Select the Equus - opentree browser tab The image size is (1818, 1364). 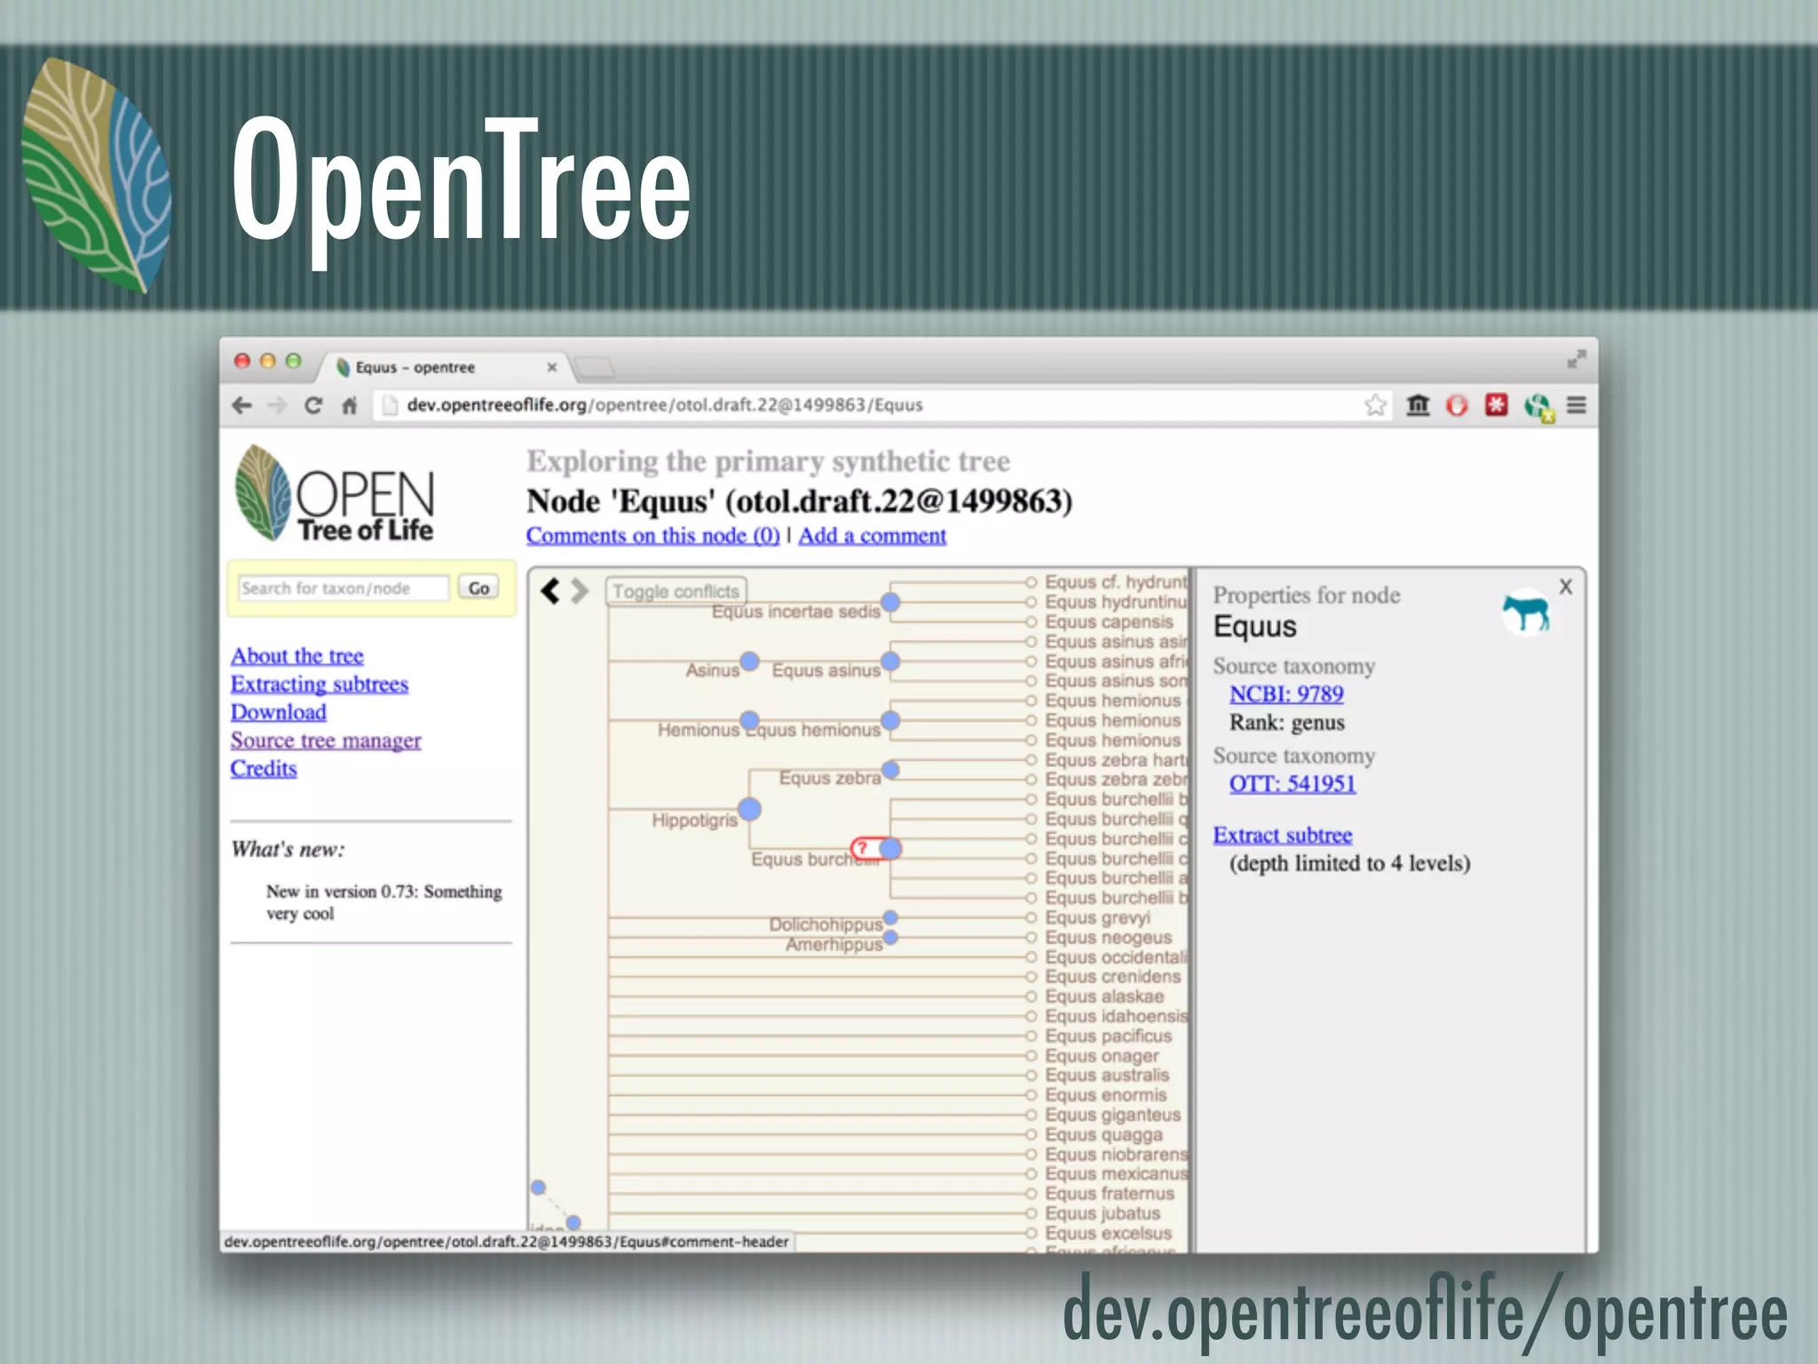coord(442,367)
